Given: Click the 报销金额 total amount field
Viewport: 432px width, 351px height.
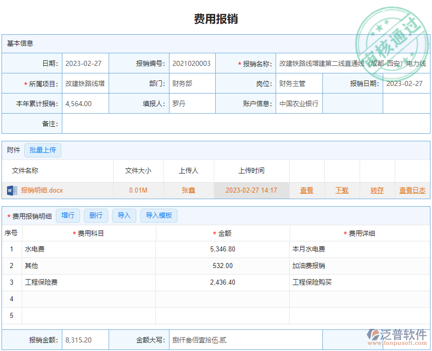Looking at the screenshot, I should pos(84,339).
